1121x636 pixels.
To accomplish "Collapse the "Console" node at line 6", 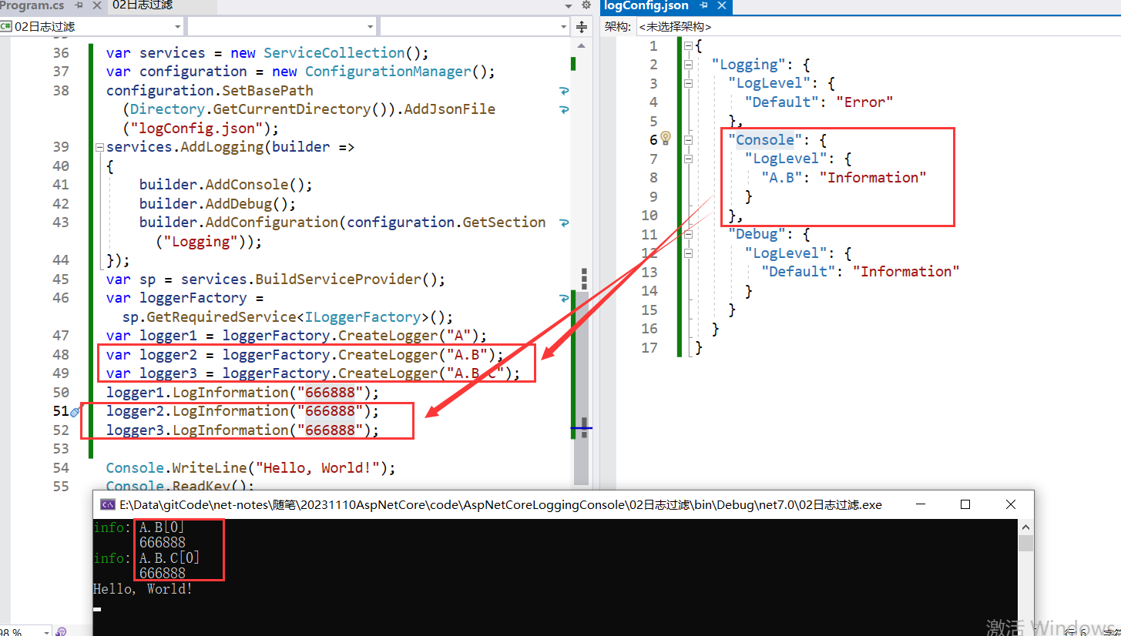I will [x=689, y=140].
